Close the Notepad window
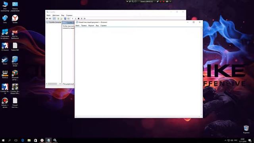 200,22
